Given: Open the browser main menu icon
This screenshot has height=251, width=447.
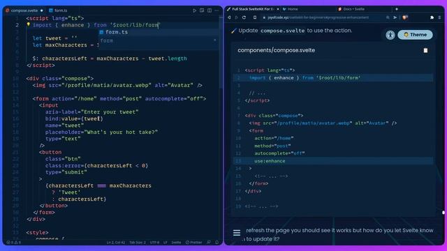Looking at the screenshot, I should tap(439, 17).
